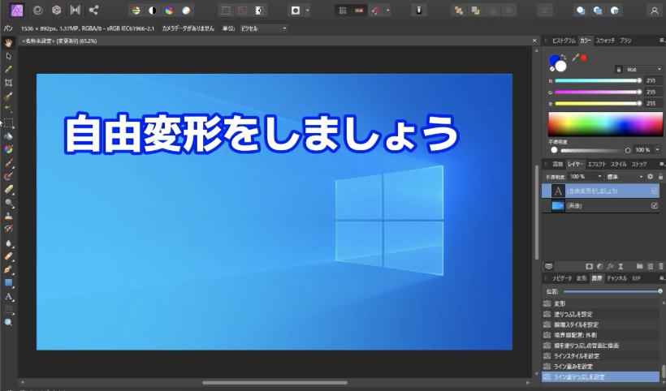Apply Auto Levels from top toolbar
This screenshot has height=391, width=666.
pos(136,11)
